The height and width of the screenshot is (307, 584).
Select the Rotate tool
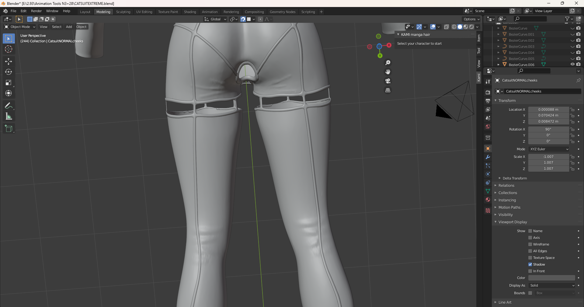click(x=9, y=72)
